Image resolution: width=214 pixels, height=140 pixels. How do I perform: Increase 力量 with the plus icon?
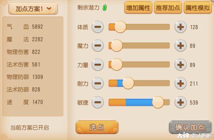180,65
